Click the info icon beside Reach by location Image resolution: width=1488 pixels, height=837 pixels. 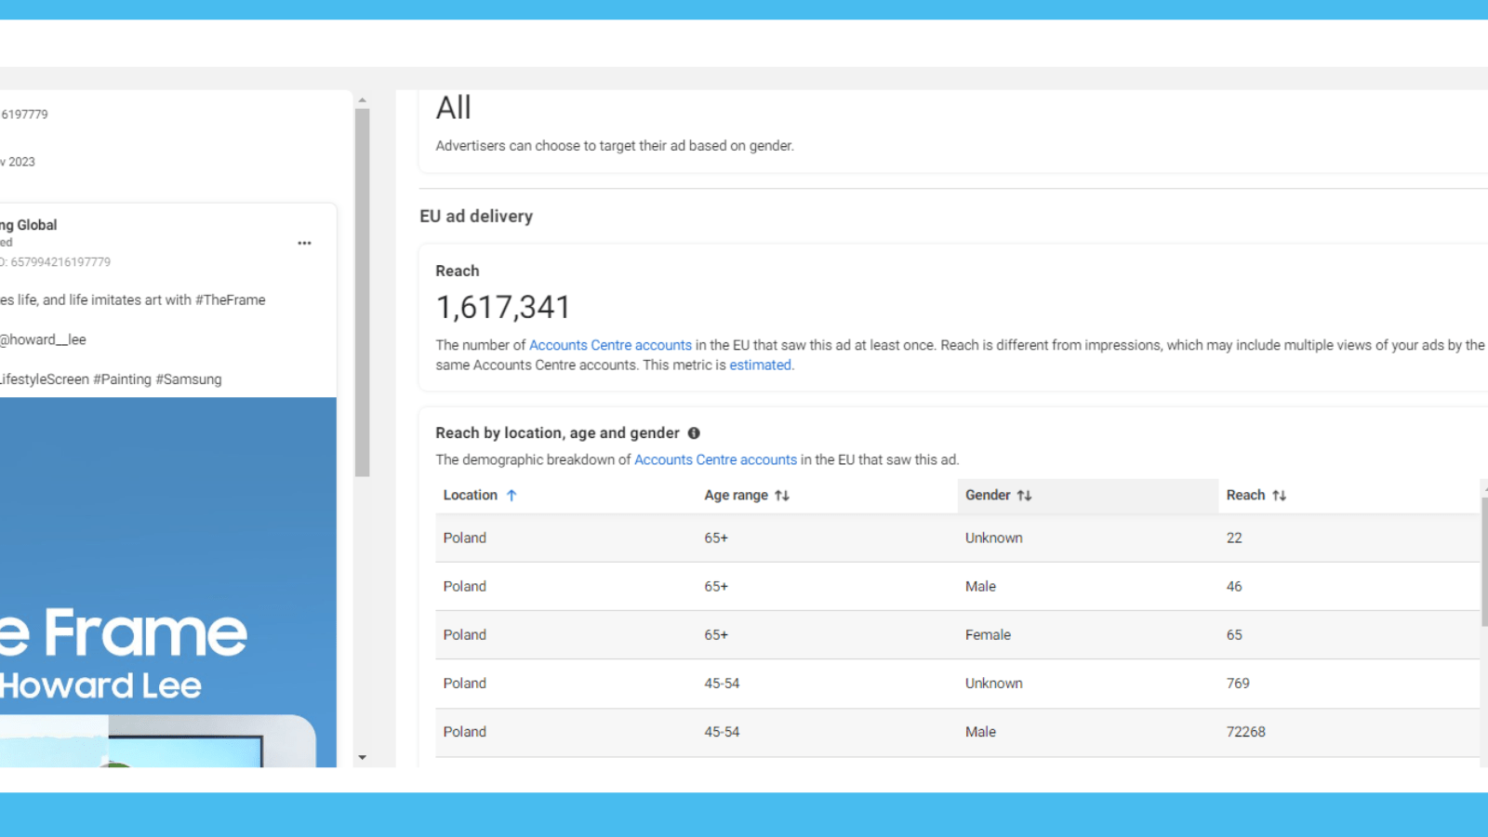(x=694, y=432)
